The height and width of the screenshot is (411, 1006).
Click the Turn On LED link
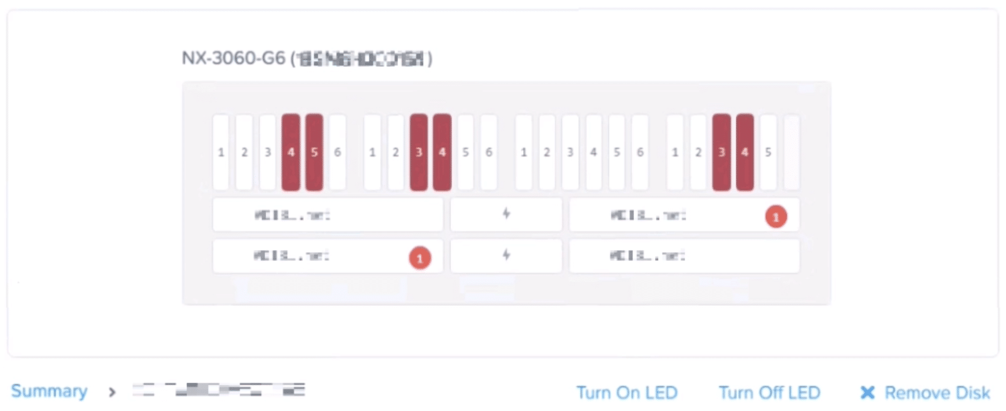[627, 393]
